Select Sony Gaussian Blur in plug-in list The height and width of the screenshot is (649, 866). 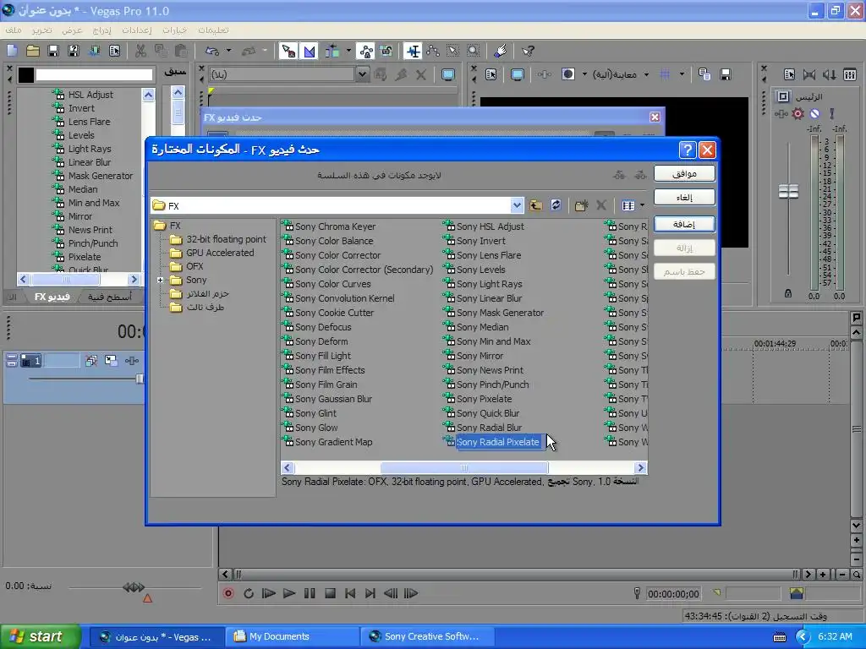tap(333, 399)
